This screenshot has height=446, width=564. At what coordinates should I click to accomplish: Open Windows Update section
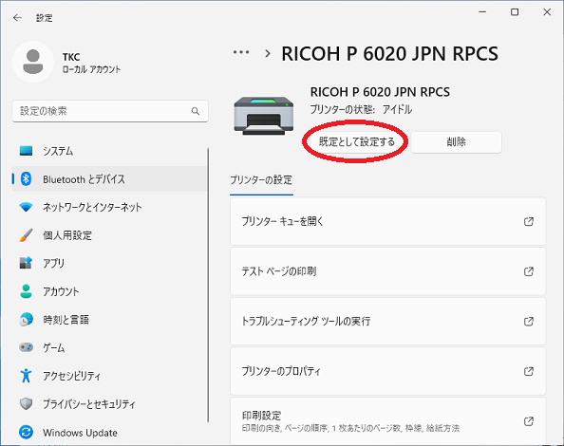109,433
